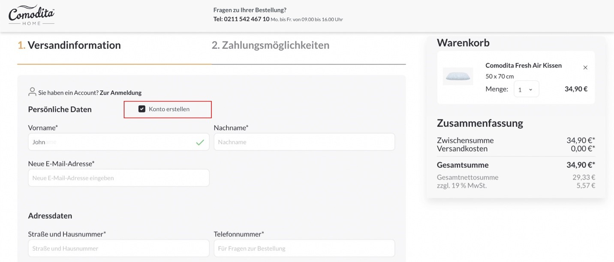Click the Warenkorb heading
Screen dimensions: 614x262
point(463,43)
